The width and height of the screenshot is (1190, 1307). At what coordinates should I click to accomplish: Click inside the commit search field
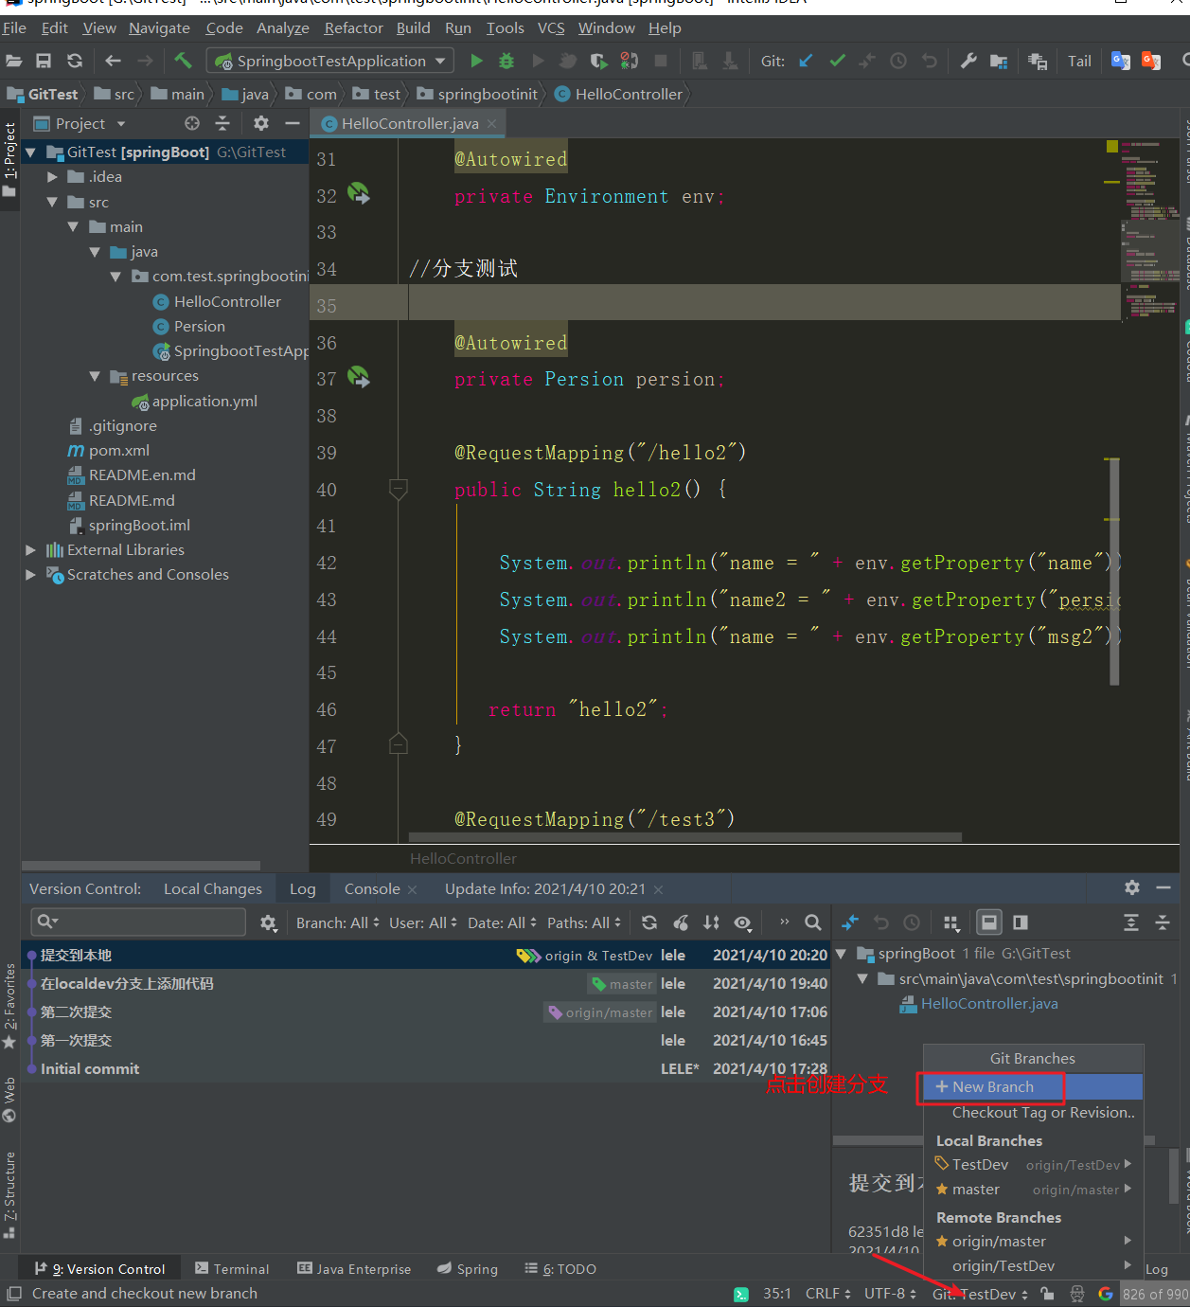pos(137,922)
